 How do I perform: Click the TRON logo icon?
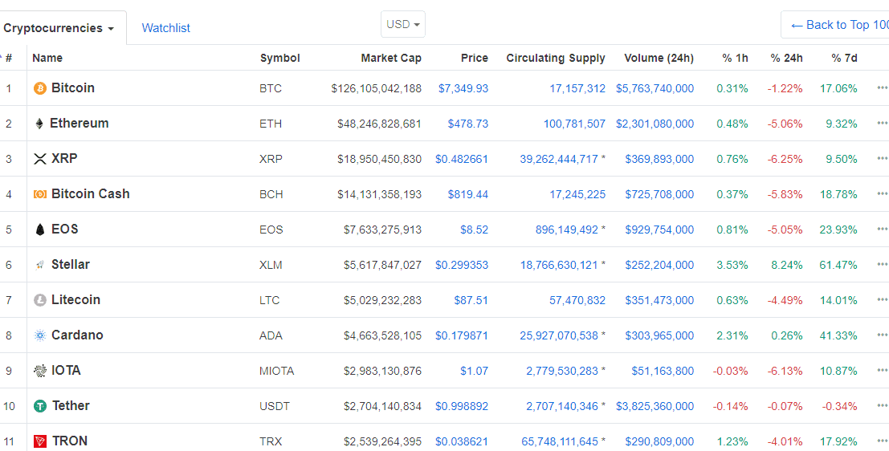pyautogui.click(x=40, y=441)
